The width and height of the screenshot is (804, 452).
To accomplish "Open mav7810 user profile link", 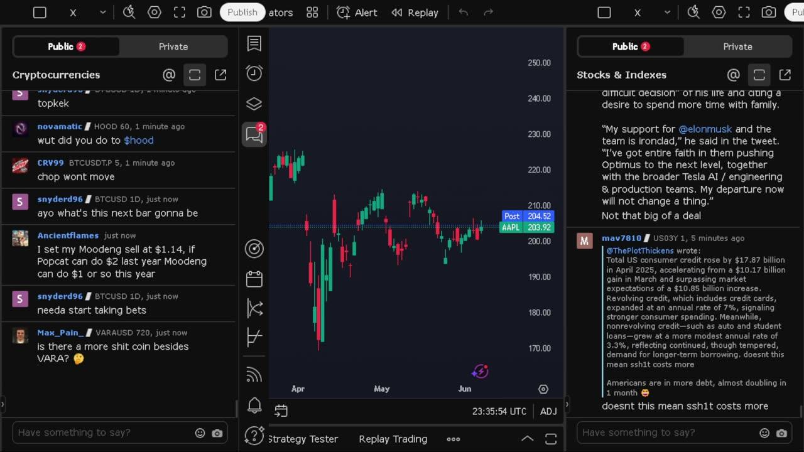I will (622, 238).
